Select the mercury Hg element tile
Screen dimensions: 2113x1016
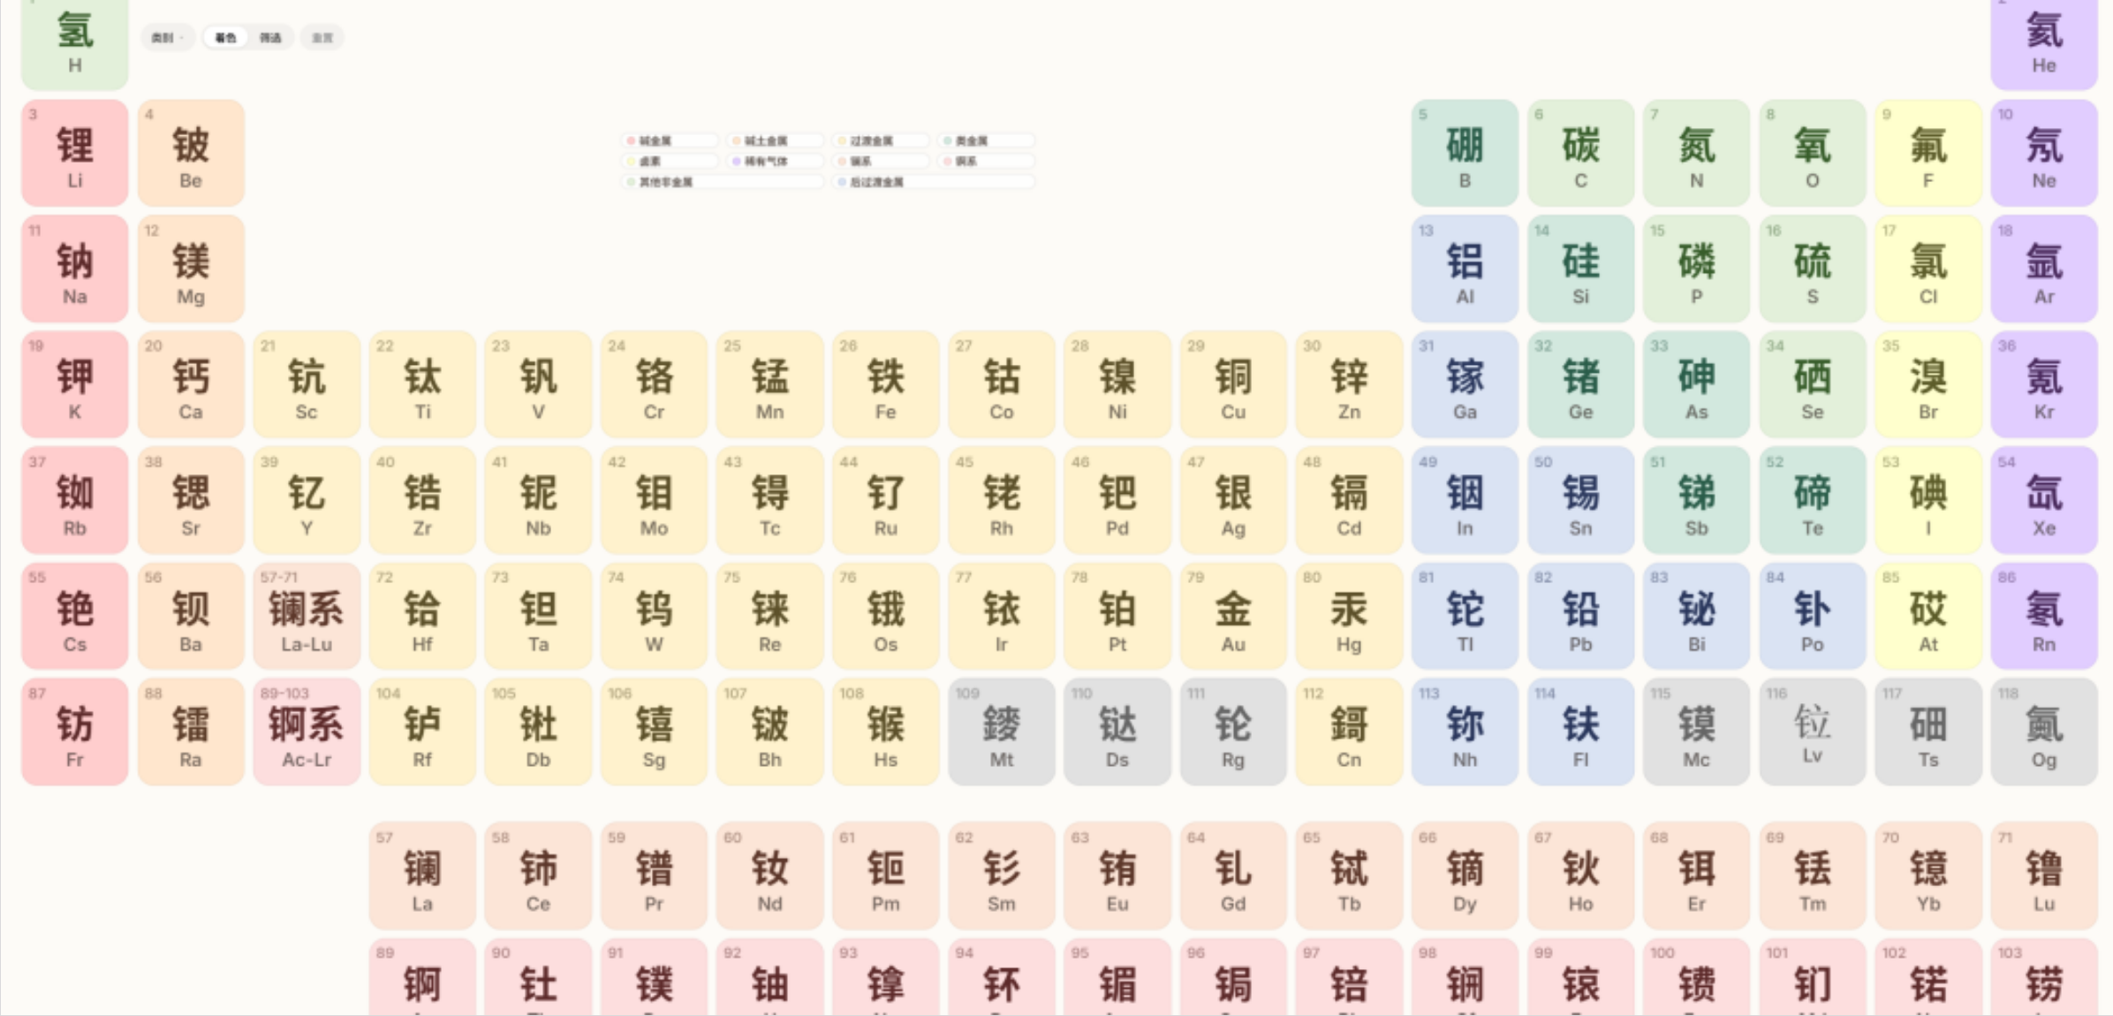coord(1349,616)
